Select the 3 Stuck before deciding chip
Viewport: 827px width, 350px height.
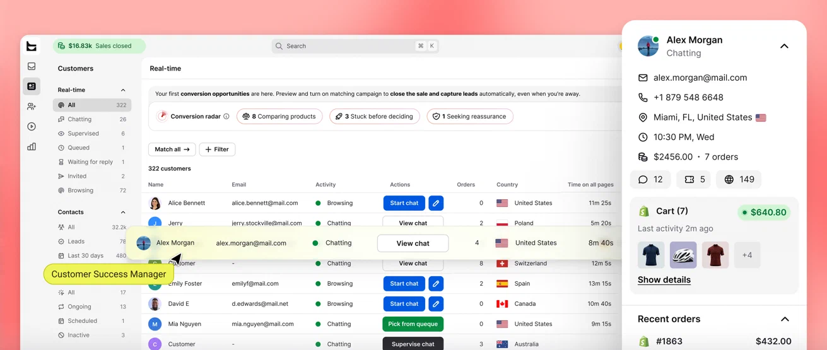(375, 117)
